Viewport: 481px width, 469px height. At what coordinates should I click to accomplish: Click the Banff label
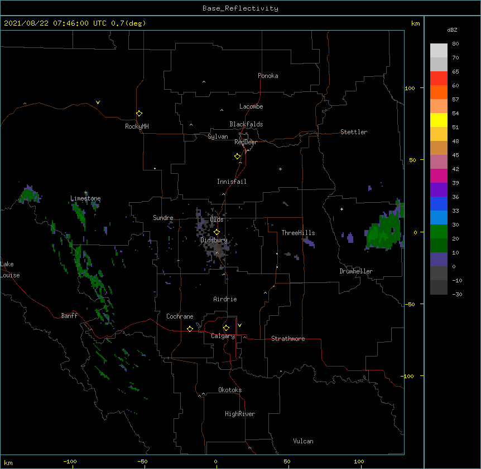click(69, 316)
